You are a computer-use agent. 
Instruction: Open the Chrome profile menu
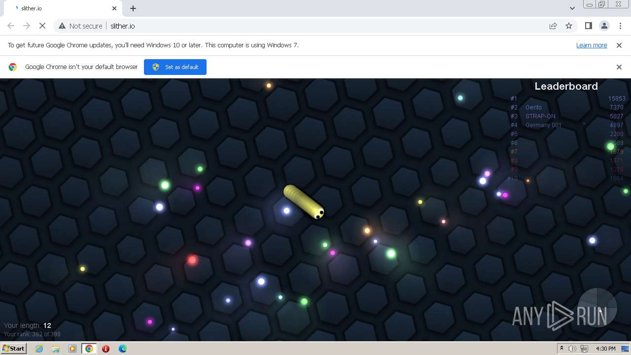pyautogui.click(x=604, y=26)
